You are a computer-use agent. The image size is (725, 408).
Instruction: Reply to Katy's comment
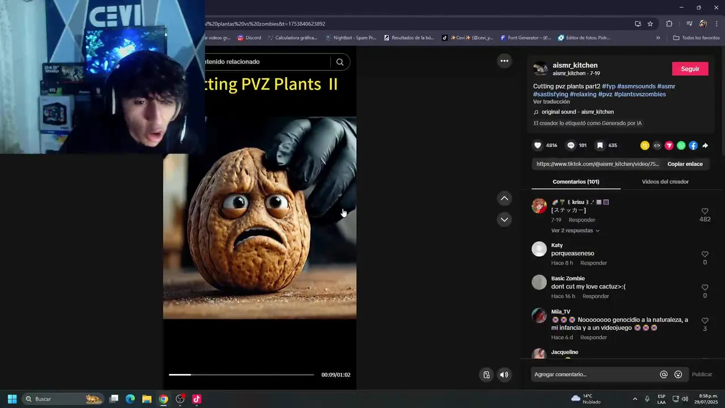point(593,263)
